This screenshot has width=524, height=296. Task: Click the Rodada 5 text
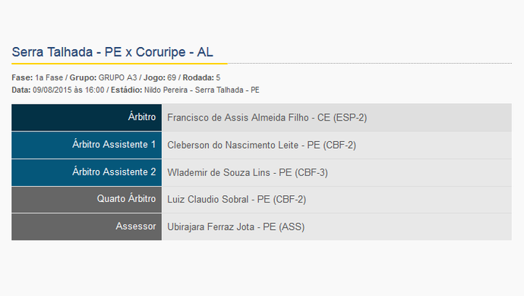tap(201, 77)
